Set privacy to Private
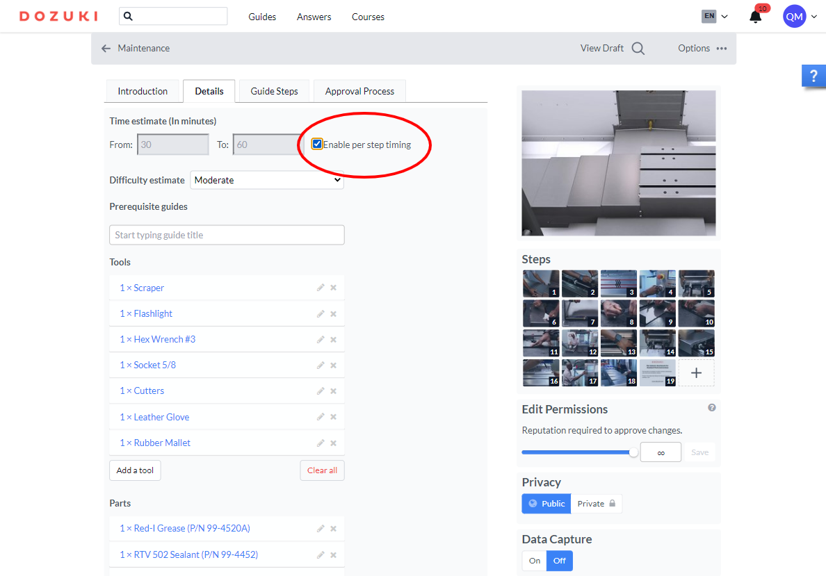Viewport: 826px width, 576px height. 596,504
